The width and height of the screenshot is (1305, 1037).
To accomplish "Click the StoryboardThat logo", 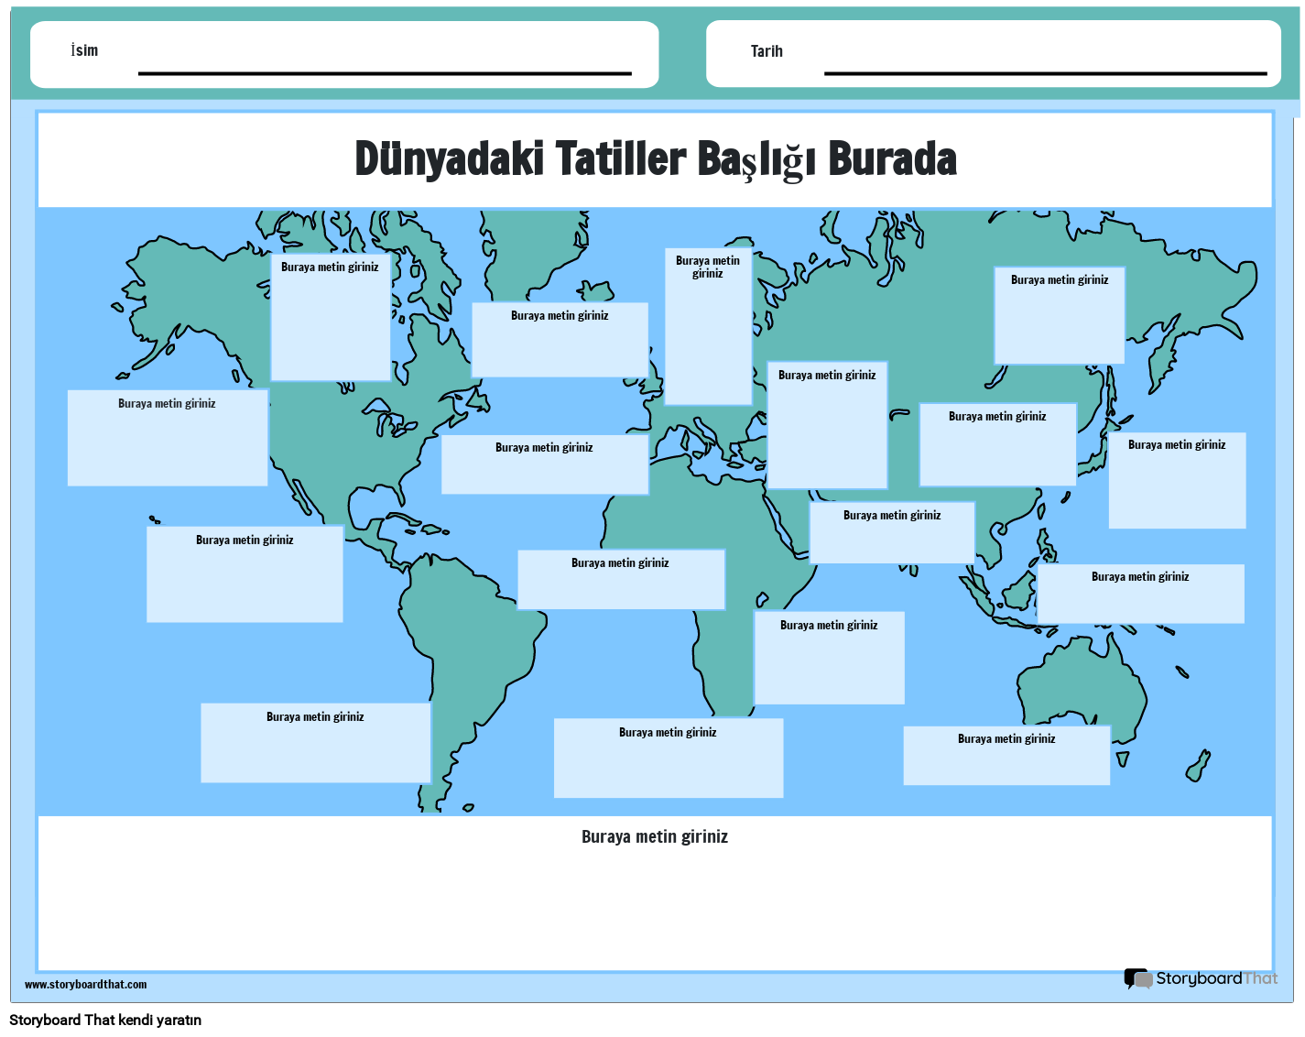I will coord(1201,979).
